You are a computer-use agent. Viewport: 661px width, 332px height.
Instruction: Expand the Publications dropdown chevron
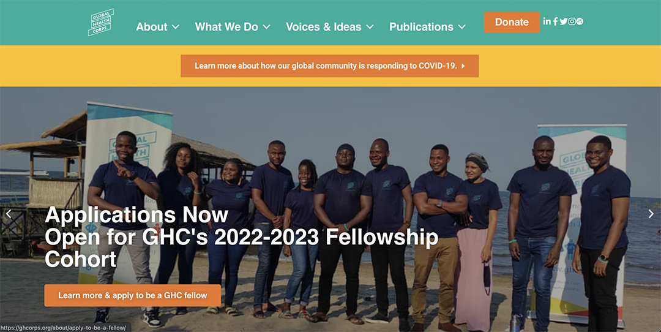coord(462,27)
